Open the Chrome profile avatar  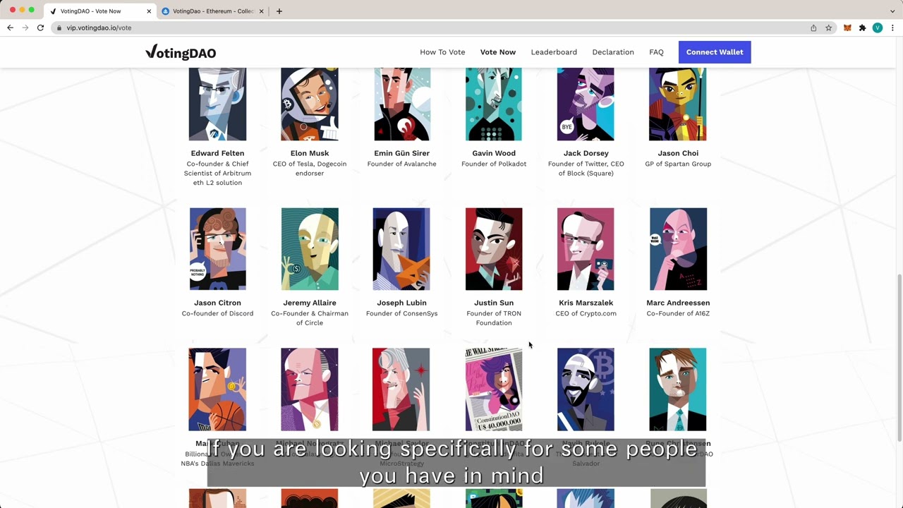point(878,28)
